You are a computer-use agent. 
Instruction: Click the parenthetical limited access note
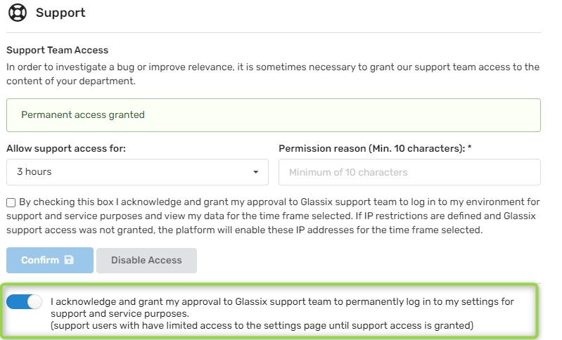(x=262, y=325)
